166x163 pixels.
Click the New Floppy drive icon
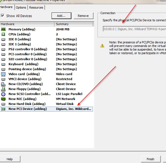pyautogui.click(x=3, y=89)
